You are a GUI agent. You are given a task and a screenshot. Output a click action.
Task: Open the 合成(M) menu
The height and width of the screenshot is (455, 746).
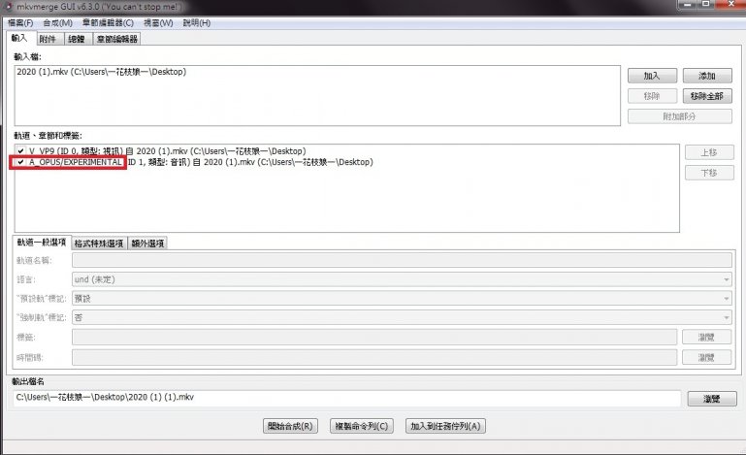(x=57, y=22)
